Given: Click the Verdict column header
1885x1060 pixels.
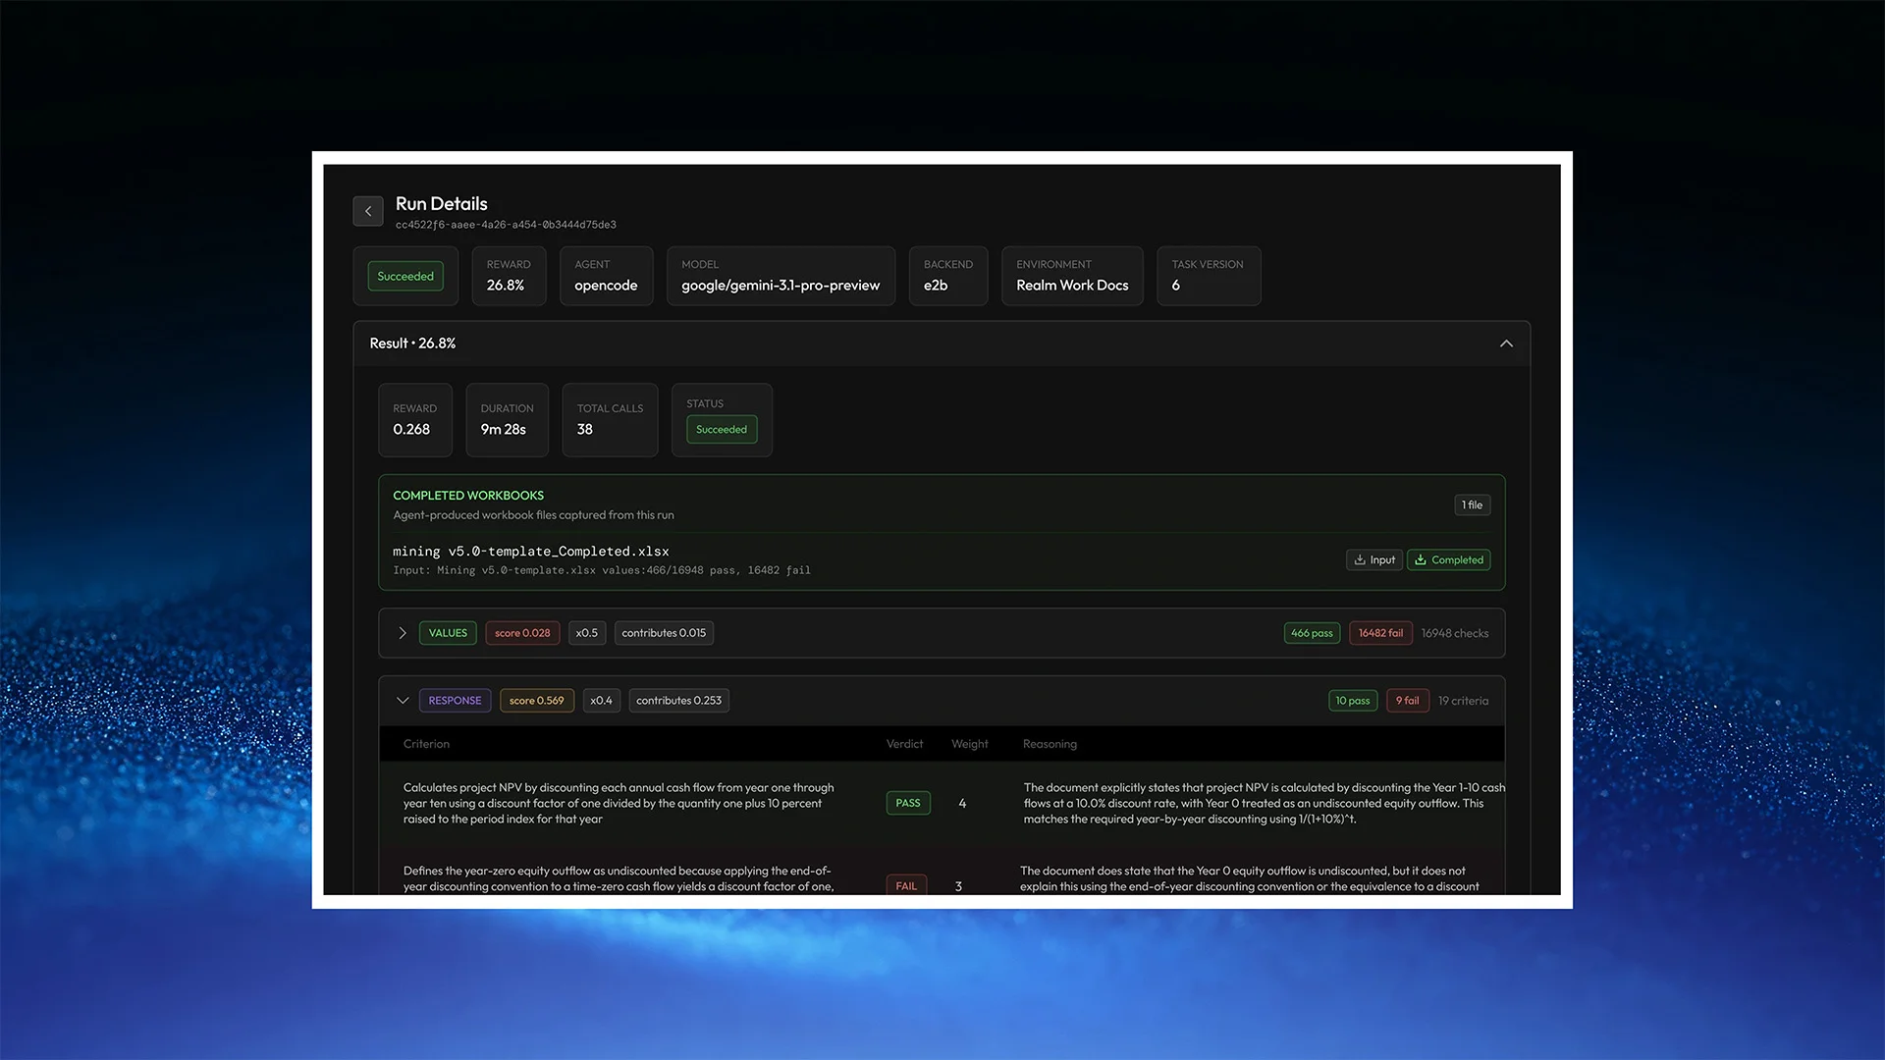Looking at the screenshot, I should [904, 744].
